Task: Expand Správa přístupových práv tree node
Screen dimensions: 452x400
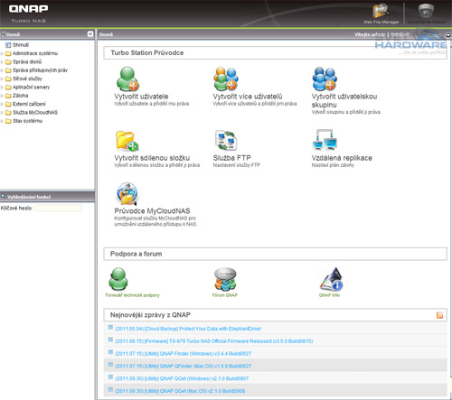Action: tap(2, 70)
